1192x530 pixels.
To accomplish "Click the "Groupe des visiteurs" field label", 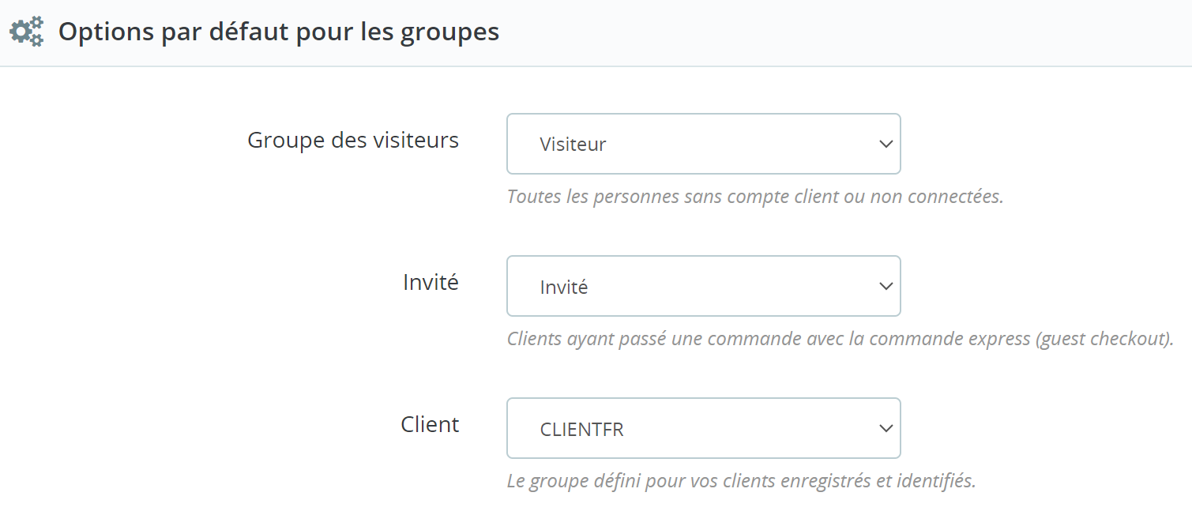I will (x=353, y=140).
